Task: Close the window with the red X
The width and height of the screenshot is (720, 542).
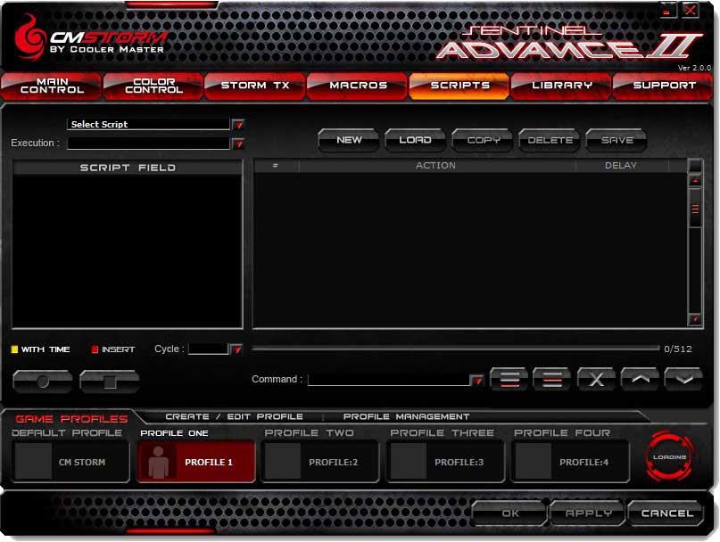Action: pyautogui.click(x=691, y=11)
